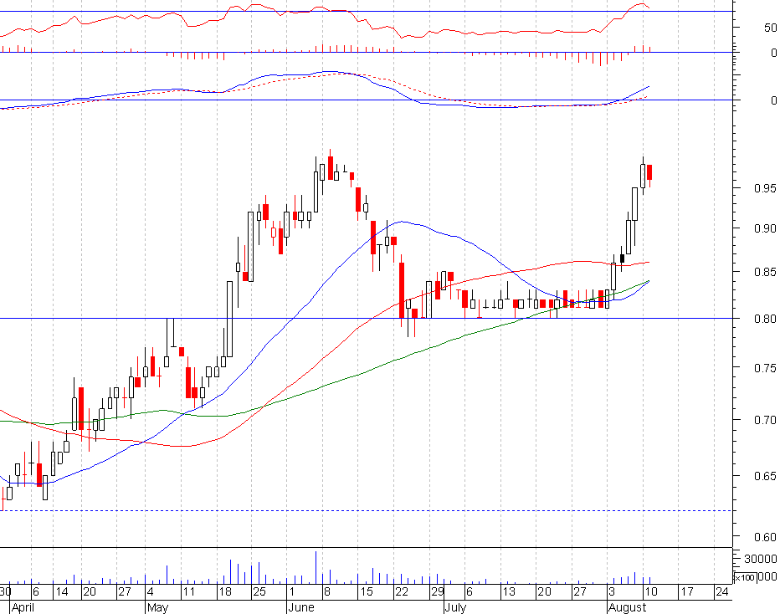780x614 pixels.
Task: Click the 0.90 price axis label
Action: (765, 228)
